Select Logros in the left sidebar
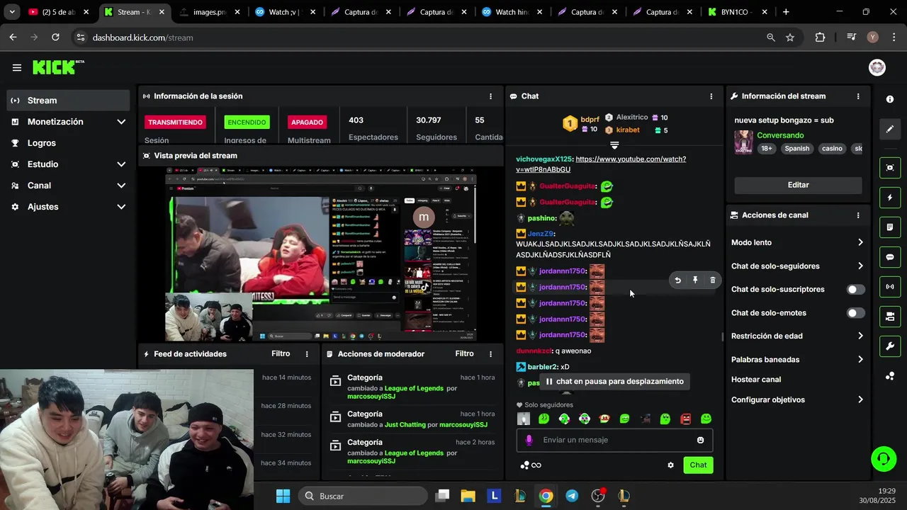 (69, 143)
